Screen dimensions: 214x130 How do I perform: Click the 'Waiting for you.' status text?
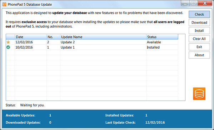[32, 105]
